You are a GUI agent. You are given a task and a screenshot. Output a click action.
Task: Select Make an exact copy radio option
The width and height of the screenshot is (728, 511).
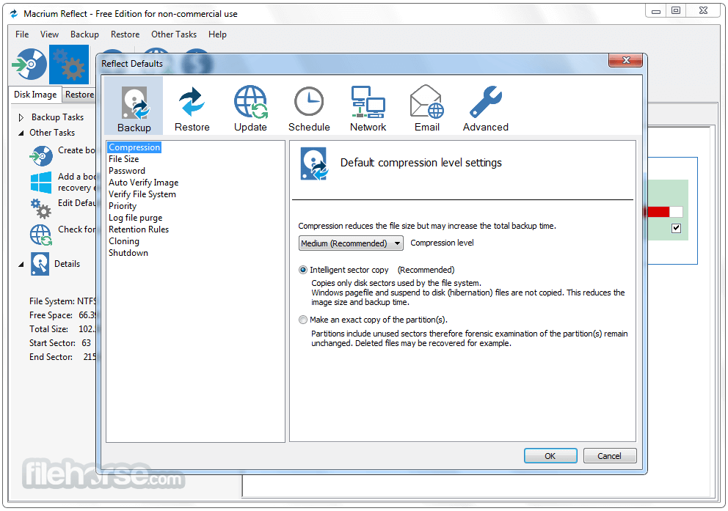[x=302, y=320]
